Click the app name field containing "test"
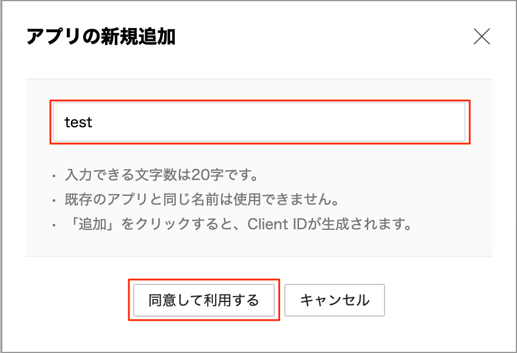The height and width of the screenshot is (353, 517). coord(259,123)
